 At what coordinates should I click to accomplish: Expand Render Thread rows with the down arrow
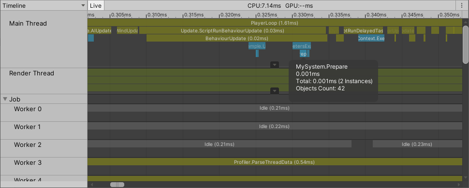coord(275,90)
